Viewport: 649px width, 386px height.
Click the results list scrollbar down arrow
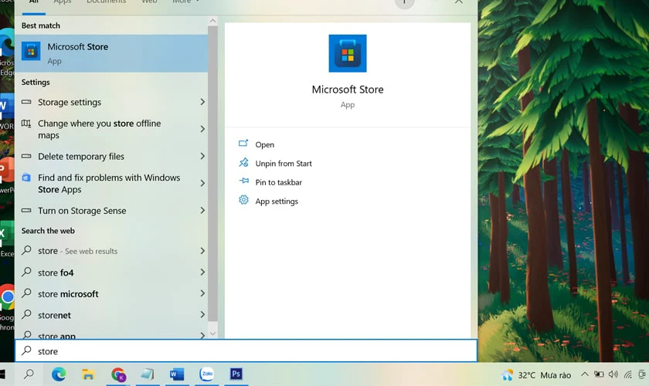coord(212,334)
